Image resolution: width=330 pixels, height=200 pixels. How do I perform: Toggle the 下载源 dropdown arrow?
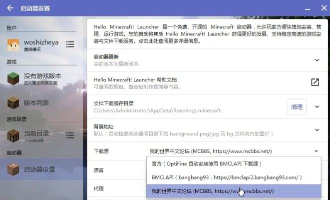[317, 151]
